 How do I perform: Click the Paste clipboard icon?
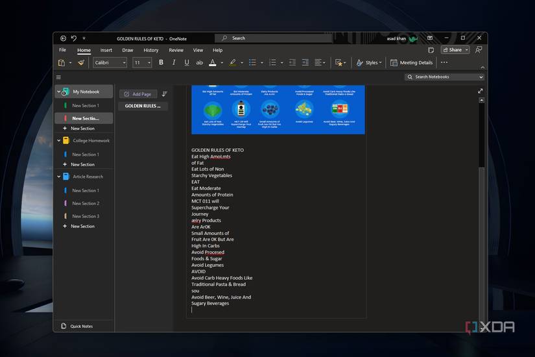click(62, 62)
